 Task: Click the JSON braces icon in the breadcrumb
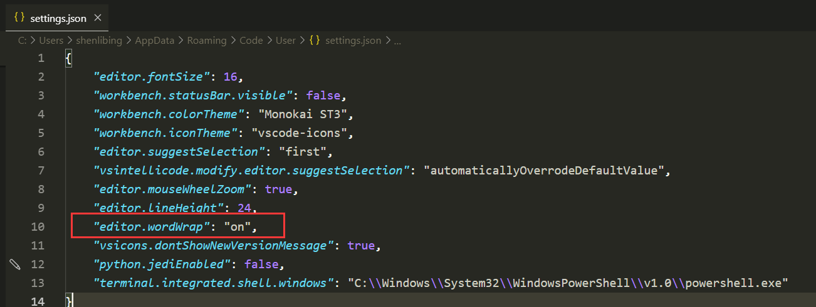(x=315, y=40)
